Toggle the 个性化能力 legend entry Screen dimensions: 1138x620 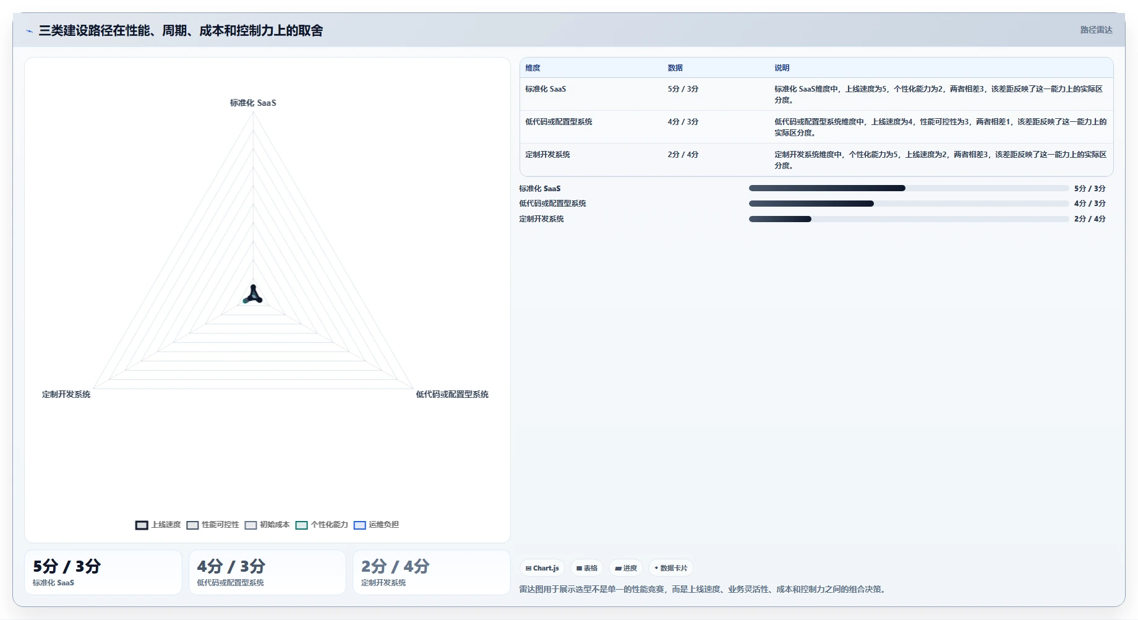pyautogui.click(x=322, y=525)
